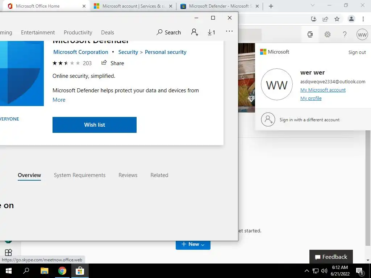This screenshot has width=371, height=278.
Task: Click the large WW profile picture
Action: [x=277, y=84]
